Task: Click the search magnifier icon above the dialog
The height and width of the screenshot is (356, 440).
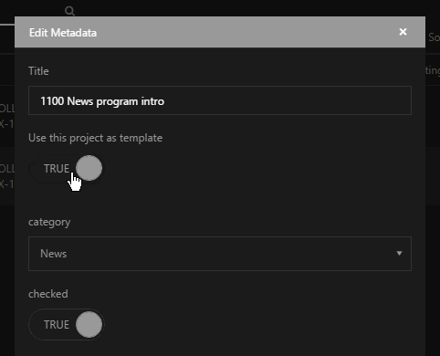Action: tap(69, 11)
